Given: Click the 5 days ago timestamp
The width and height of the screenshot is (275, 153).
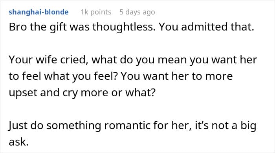Looking at the screenshot, I should coord(137,12).
